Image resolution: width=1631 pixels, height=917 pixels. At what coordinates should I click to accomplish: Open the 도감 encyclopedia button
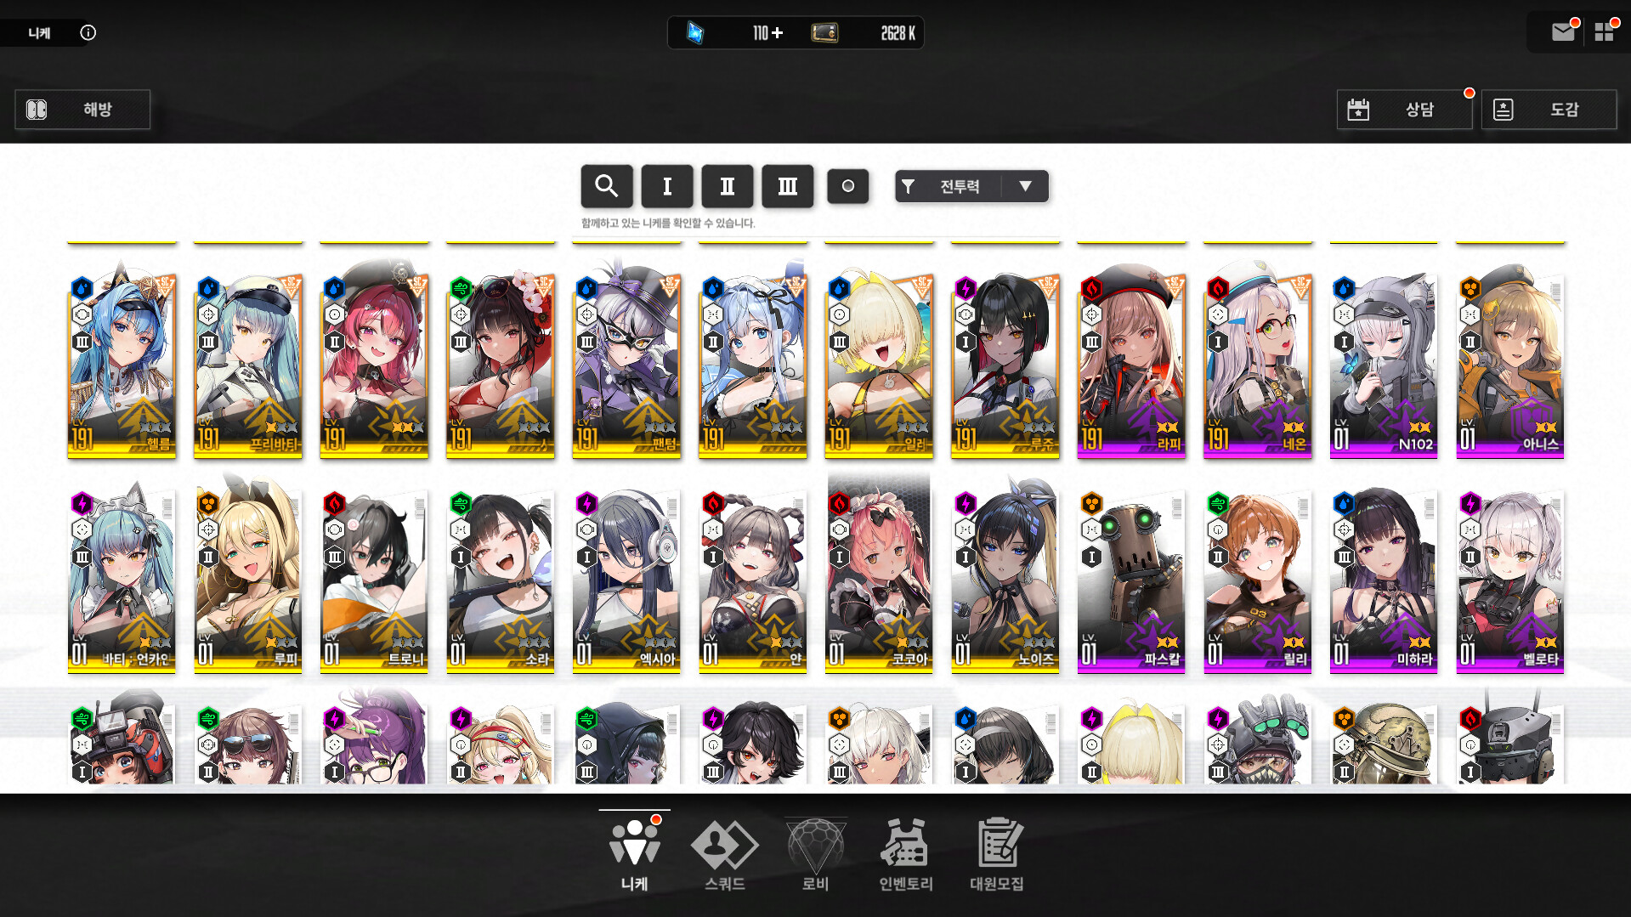click(x=1549, y=110)
